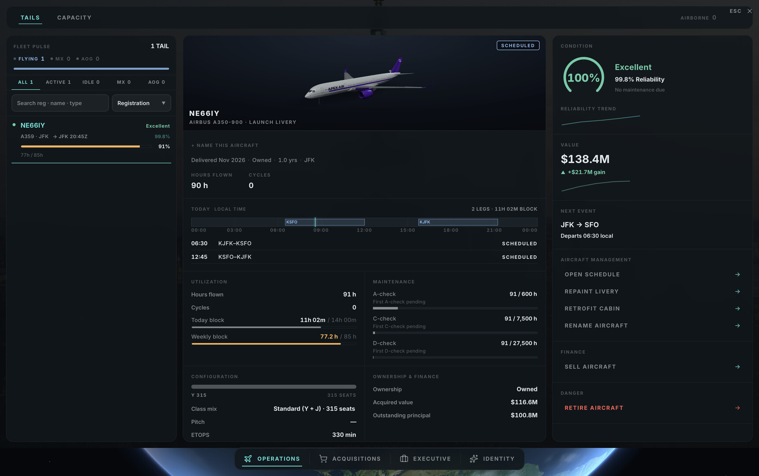Viewport: 759px width, 476px height.
Task: Click the Scheduled status badge on aircraft image
Action: [x=518, y=45]
